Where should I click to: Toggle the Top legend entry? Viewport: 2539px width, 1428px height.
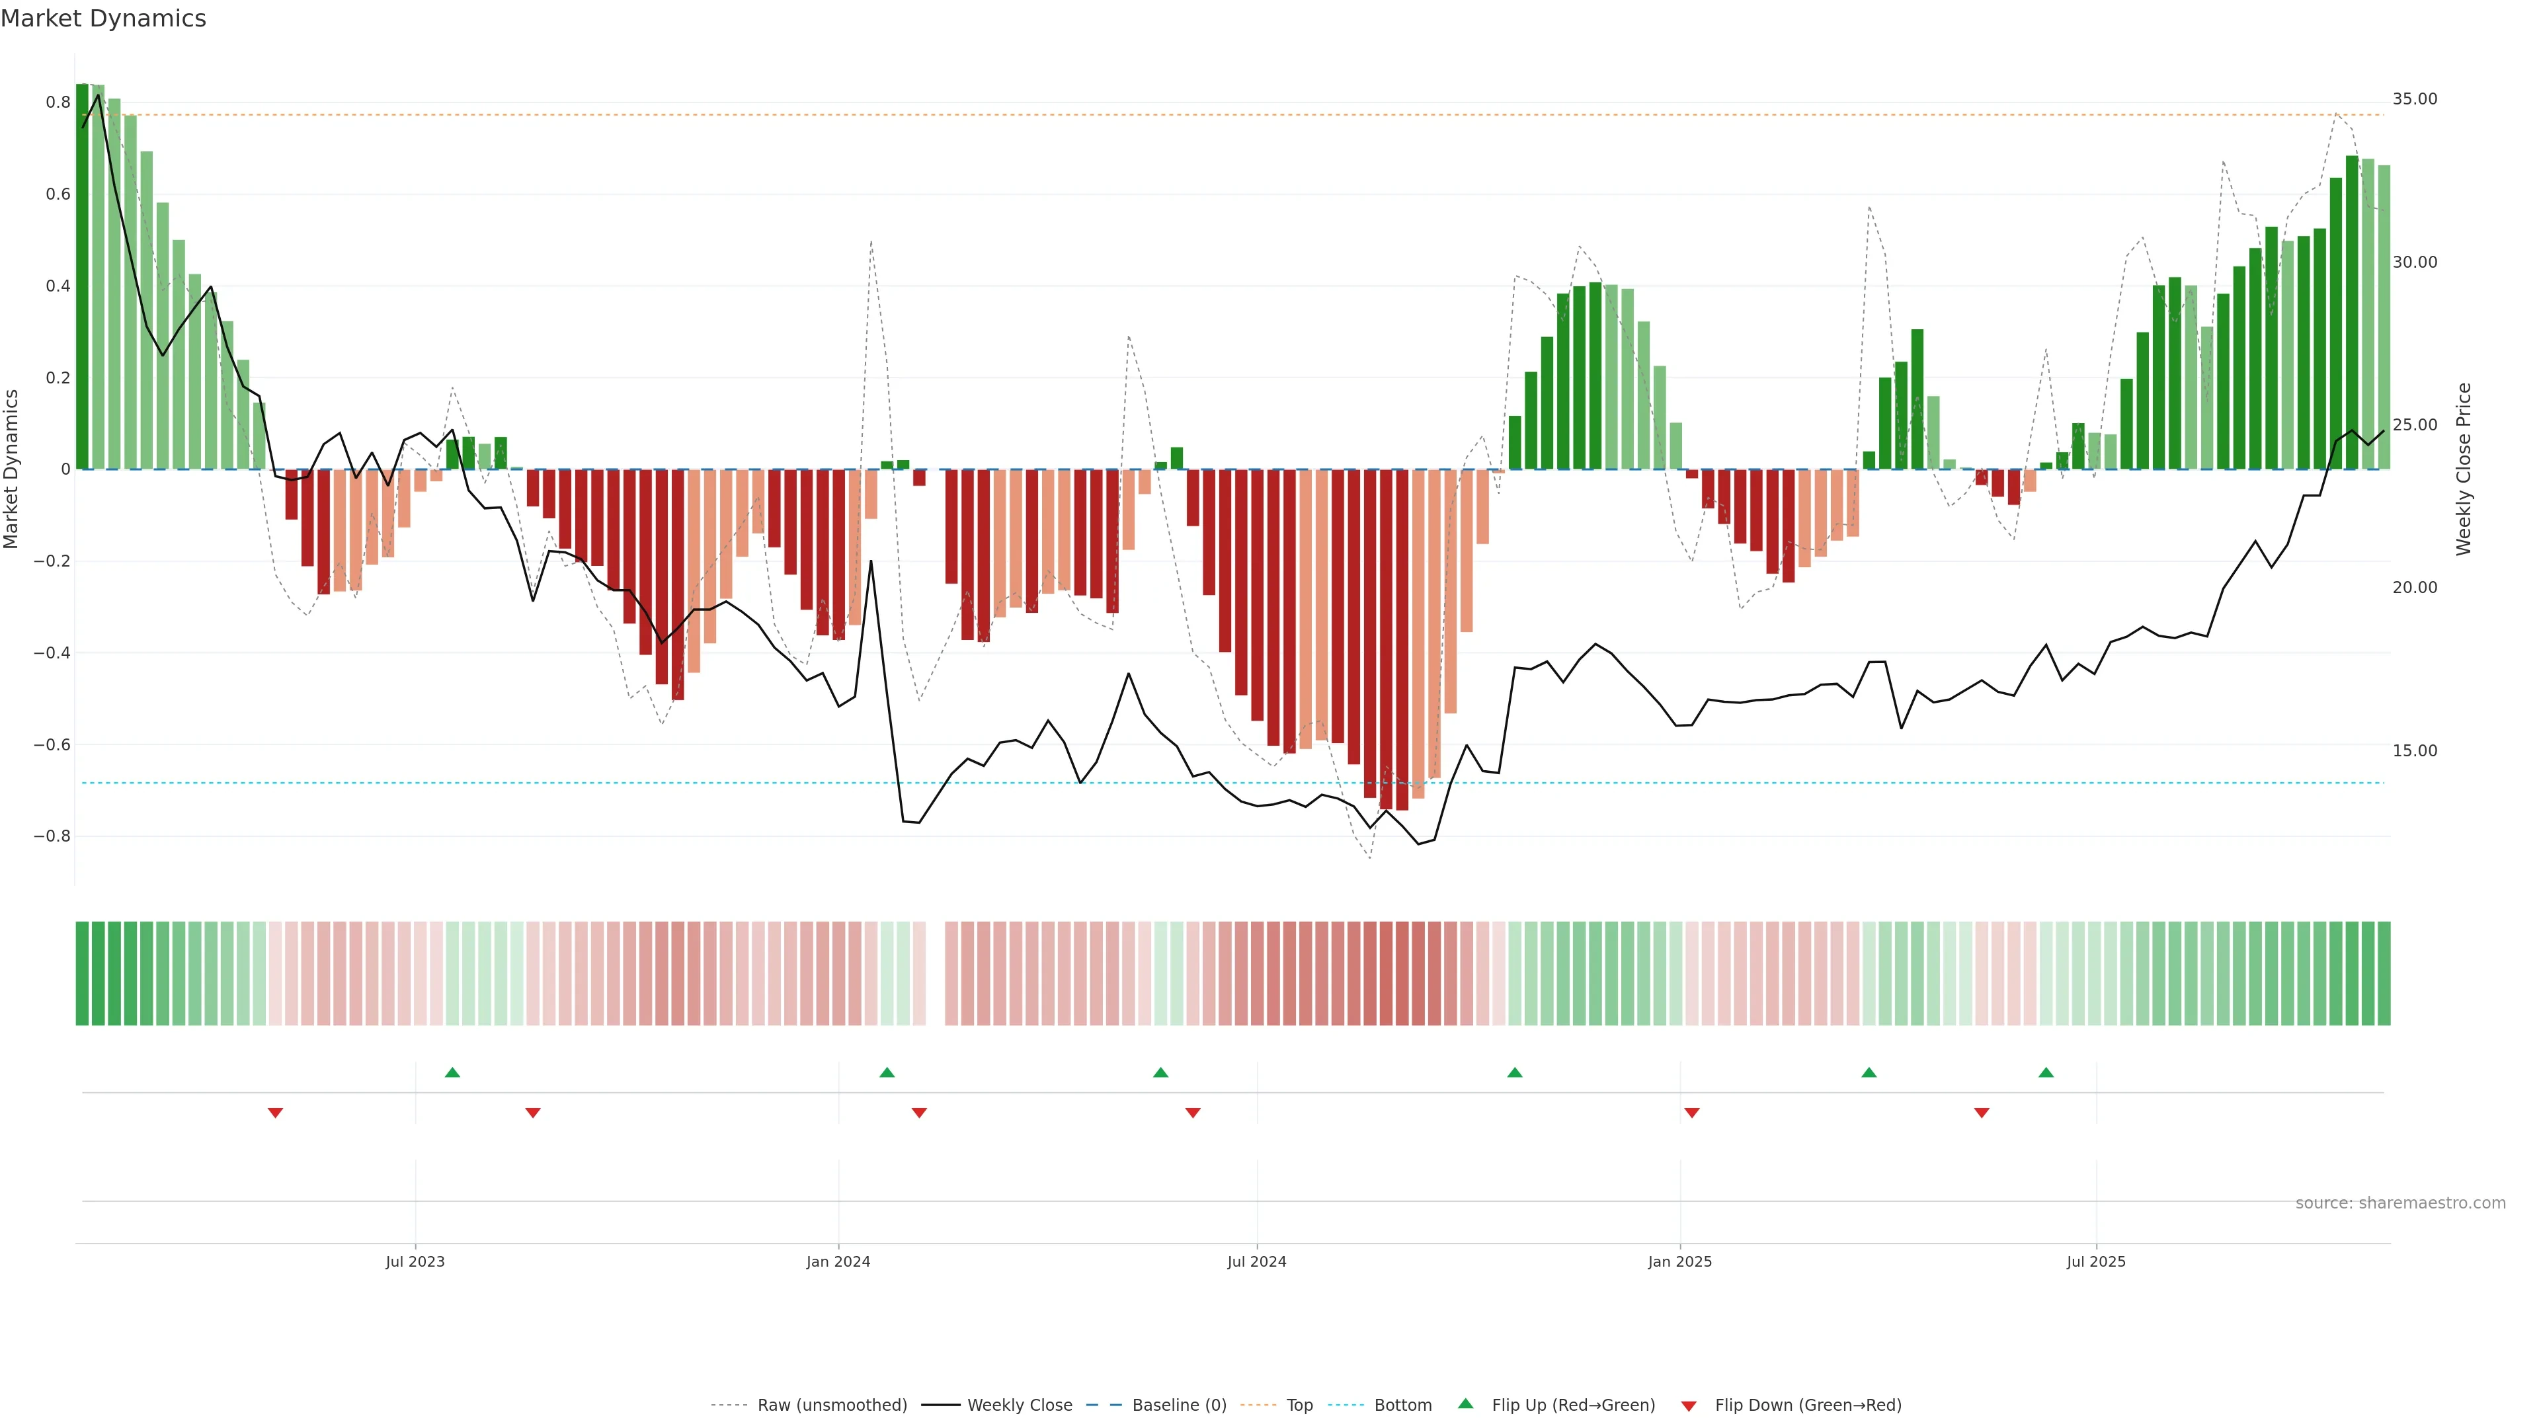coord(1299,1406)
